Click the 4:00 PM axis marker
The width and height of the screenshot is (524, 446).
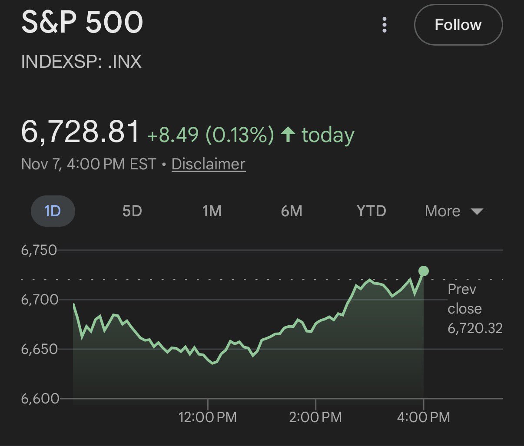(423, 417)
